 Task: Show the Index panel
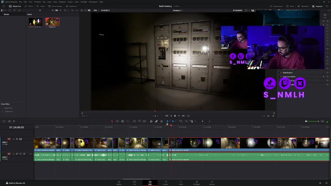pyautogui.click(x=41, y=6)
